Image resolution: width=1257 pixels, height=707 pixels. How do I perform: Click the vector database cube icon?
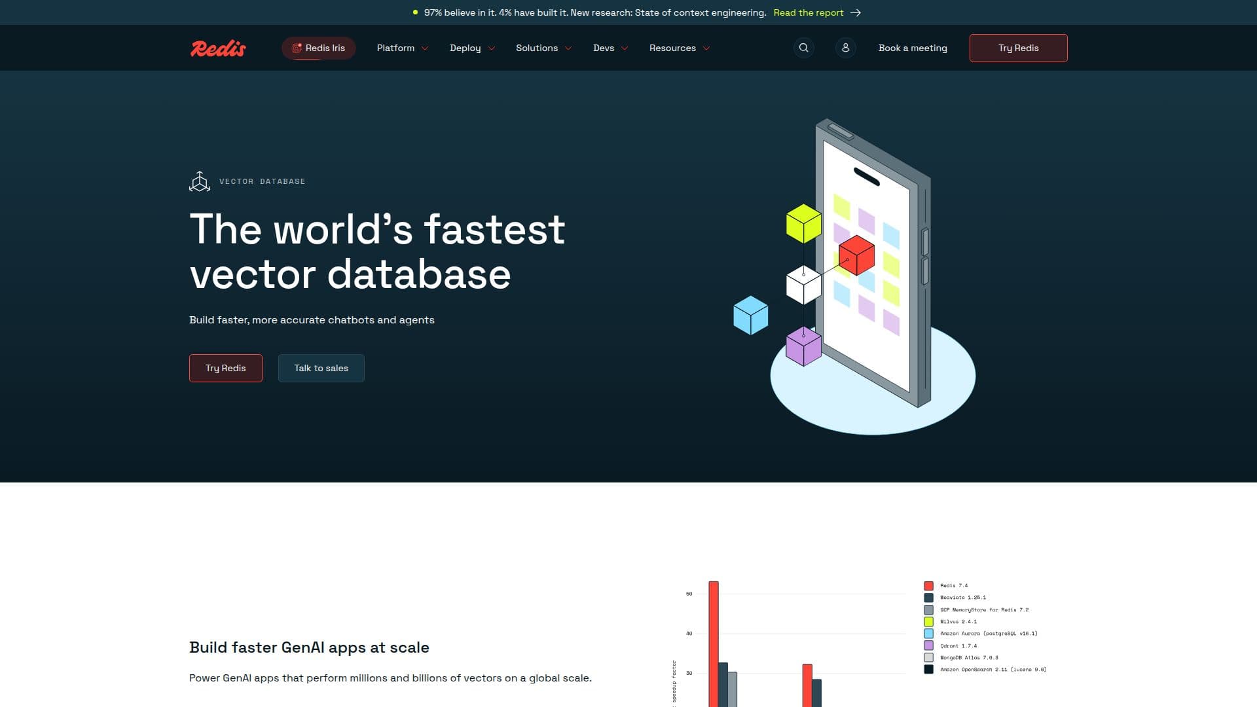click(x=200, y=181)
